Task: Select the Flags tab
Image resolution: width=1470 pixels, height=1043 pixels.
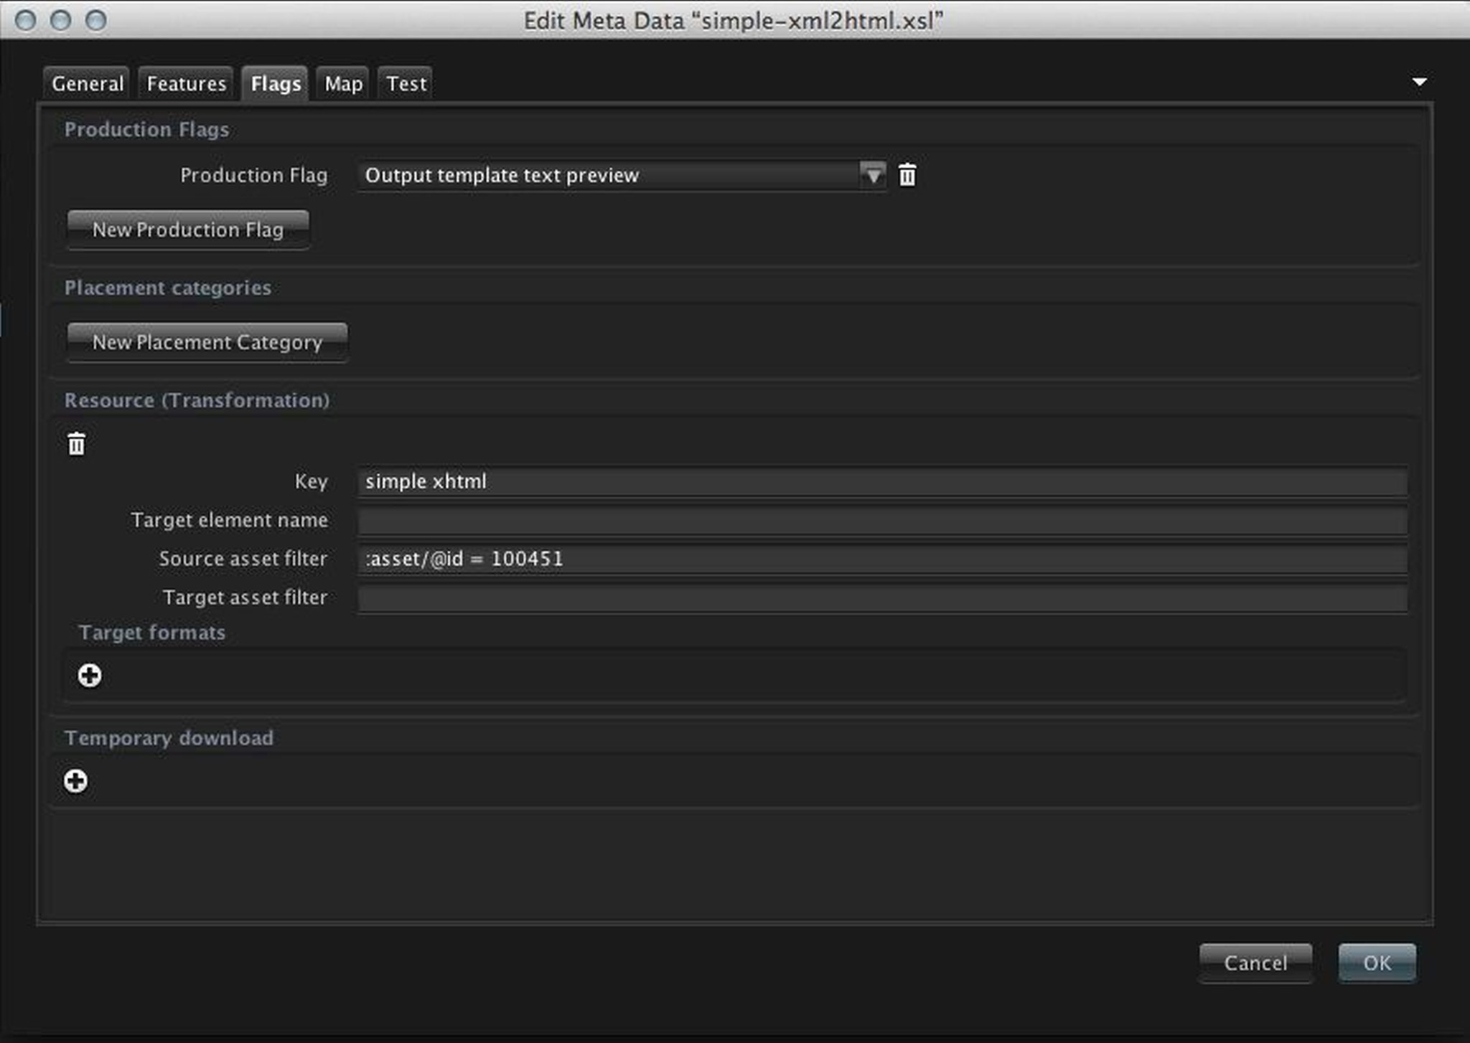Action: (276, 84)
